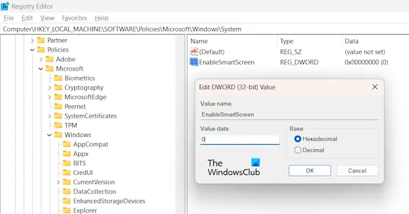The image size is (409, 214).
Task: Select the Biometrics key label
Action: [79, 78]
